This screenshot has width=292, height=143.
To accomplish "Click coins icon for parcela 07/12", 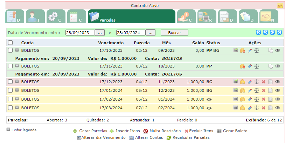I will (243, 108).
